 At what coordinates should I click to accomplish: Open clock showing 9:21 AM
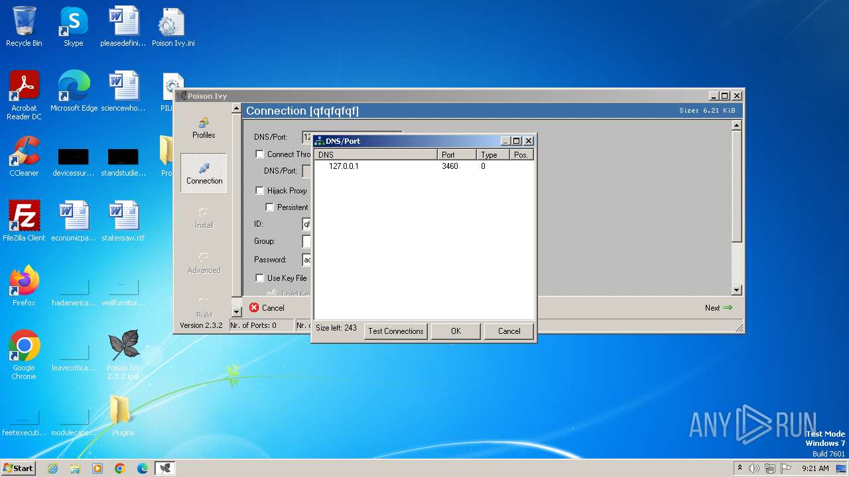[815, 468]
